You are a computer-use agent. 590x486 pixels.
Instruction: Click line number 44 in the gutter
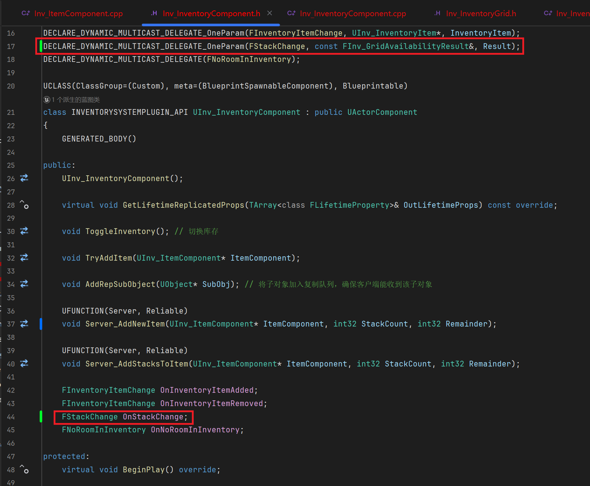(x=11, y=417)
